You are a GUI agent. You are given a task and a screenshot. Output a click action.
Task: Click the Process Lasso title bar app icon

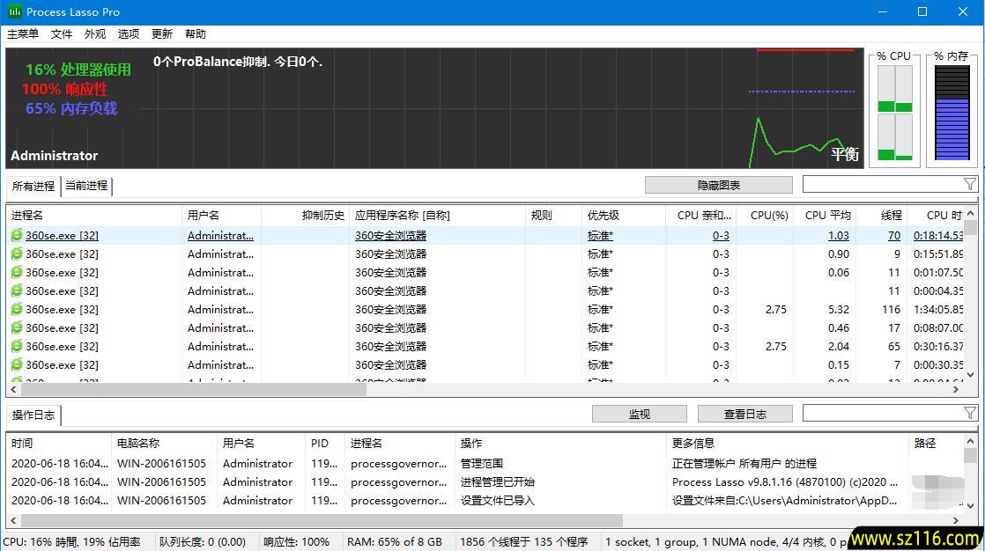click(15, 12)
